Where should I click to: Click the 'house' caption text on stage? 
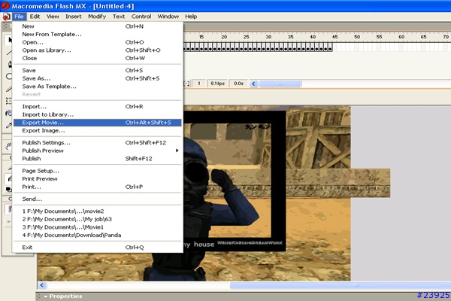coord(204,245)
